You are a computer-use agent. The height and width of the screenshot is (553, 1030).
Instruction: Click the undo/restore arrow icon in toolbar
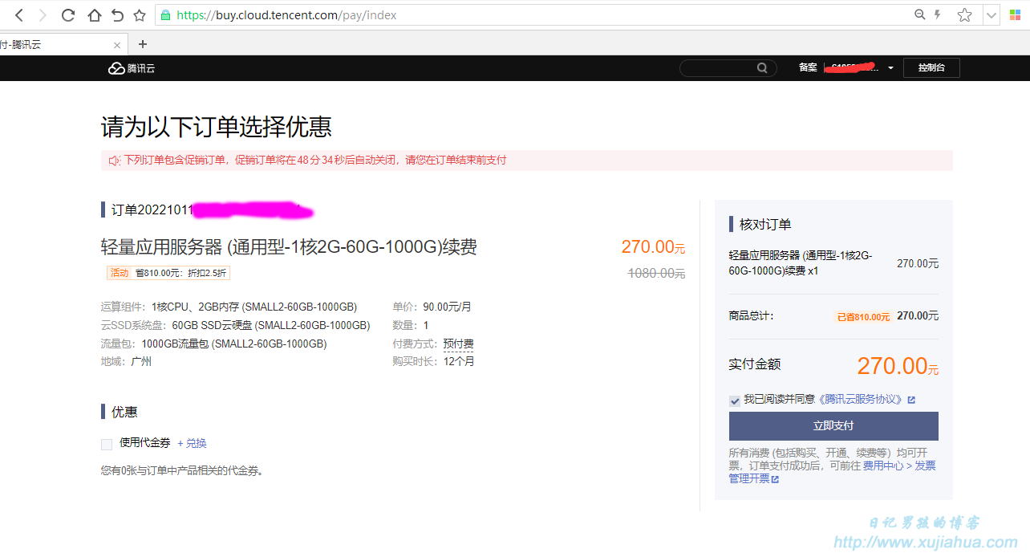[117, 15]
